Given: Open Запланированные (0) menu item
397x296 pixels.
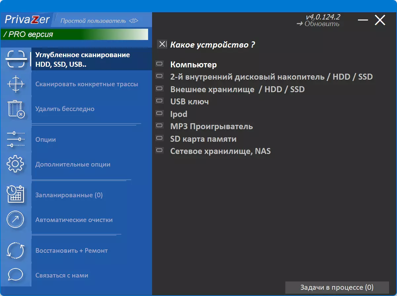Looking at the screenshot, I should 69,195.
